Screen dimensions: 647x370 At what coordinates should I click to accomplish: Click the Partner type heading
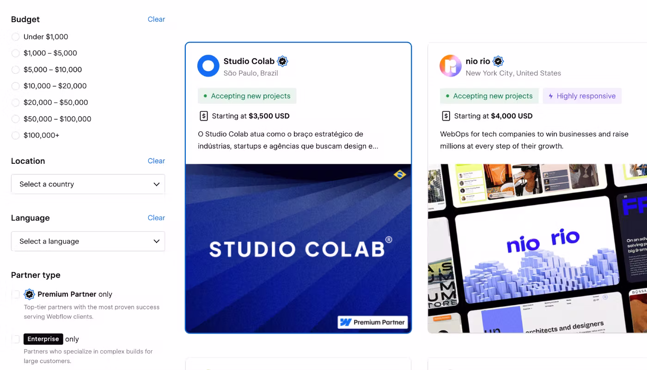(36, 275)
